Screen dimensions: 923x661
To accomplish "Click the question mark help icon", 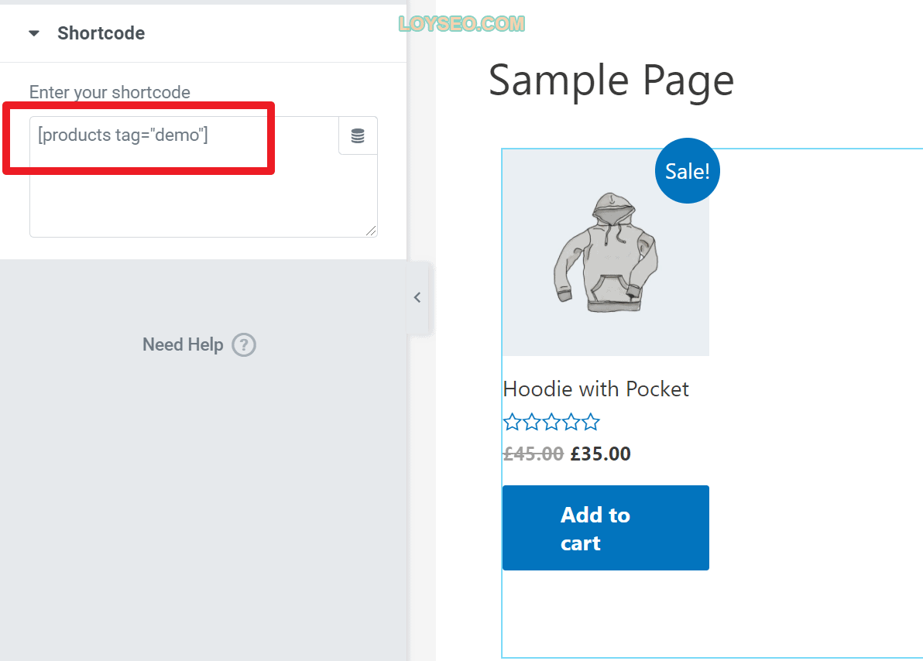I will (x=244, y=345).
